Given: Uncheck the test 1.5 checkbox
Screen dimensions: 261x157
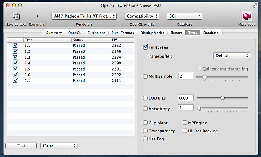Looking at the screenshot, I should [15, 69].
